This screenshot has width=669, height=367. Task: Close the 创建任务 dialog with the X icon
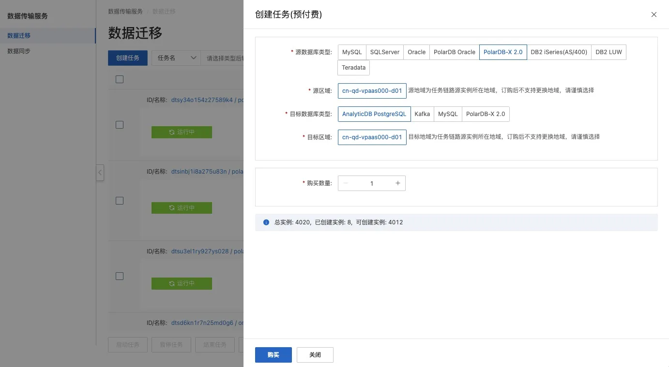[x=654, y=15]
